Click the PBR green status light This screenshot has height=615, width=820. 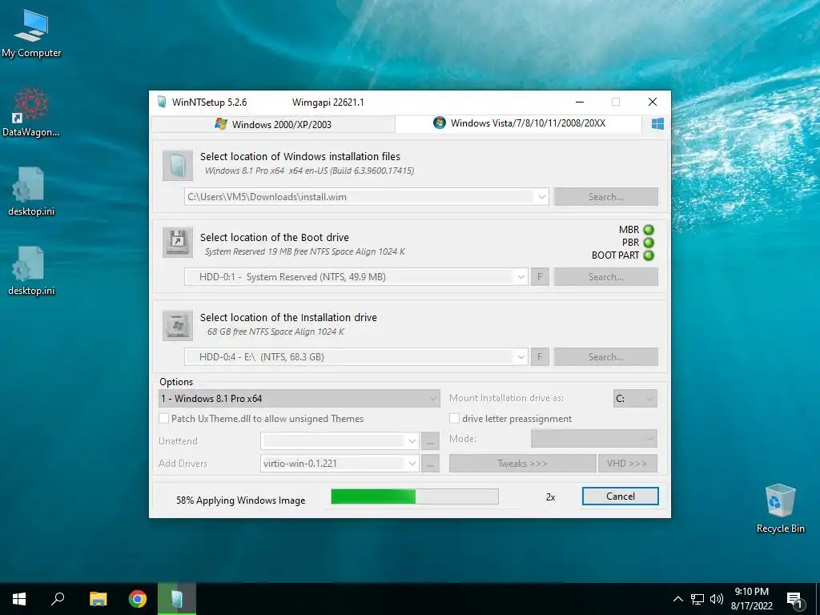649,243
